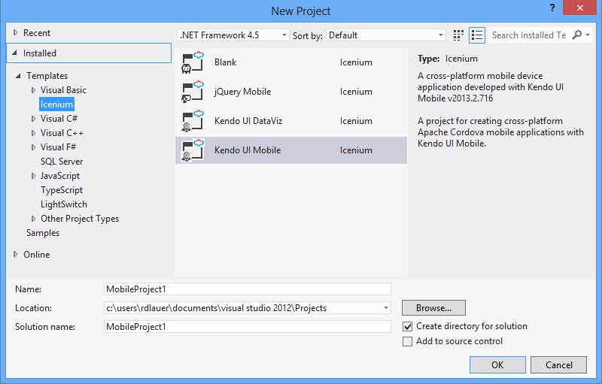Select the Kendo UI DataViz template name
Image resolution: width=602 pixels, height=384 pixels.
248,121
